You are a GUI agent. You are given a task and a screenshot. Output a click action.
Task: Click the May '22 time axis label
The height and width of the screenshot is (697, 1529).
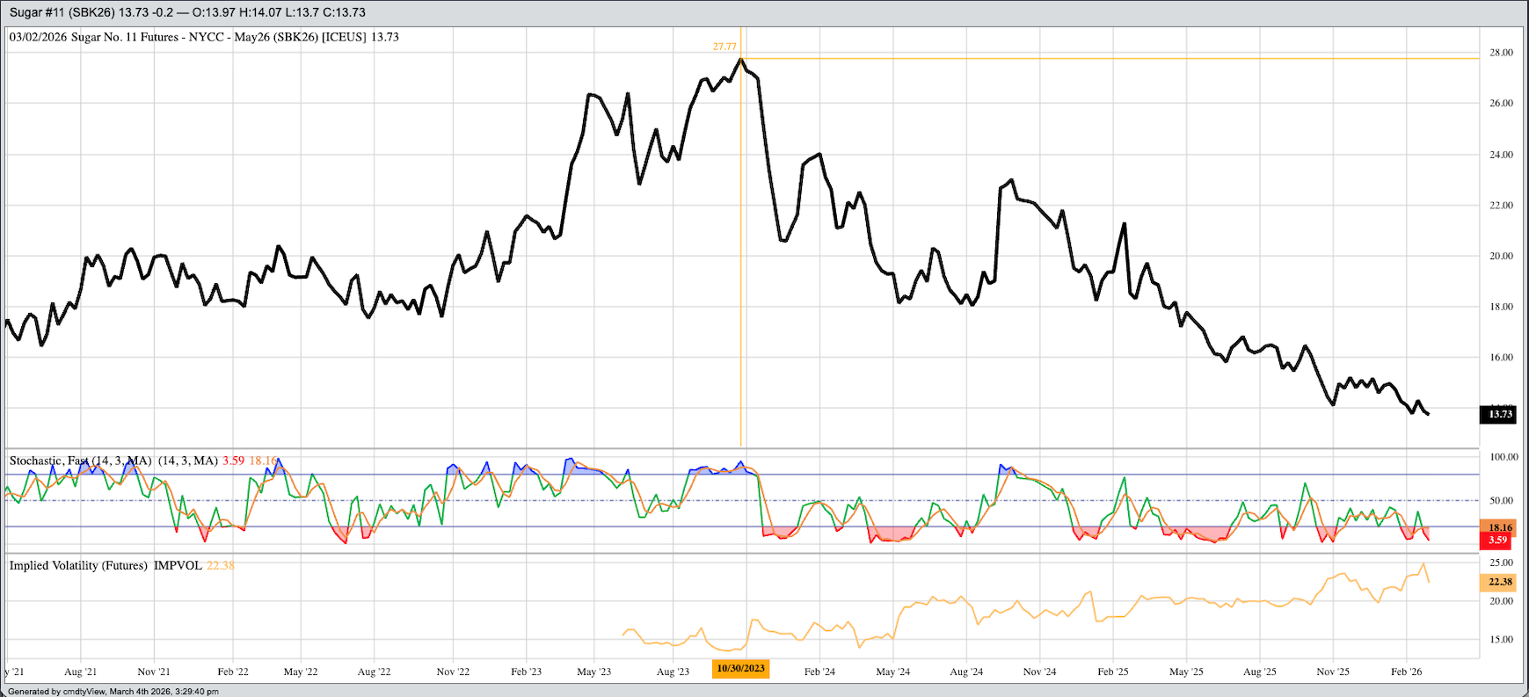[x=300, y=672]
